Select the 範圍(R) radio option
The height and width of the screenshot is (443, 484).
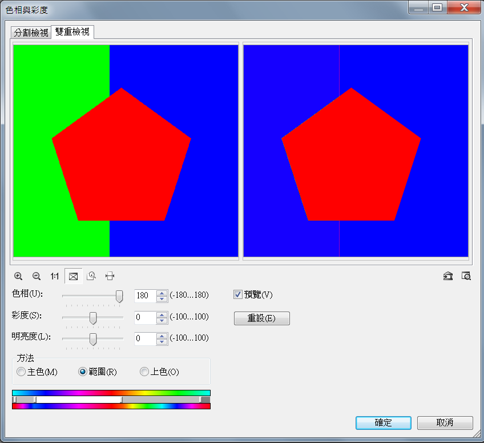coord(82,372)
